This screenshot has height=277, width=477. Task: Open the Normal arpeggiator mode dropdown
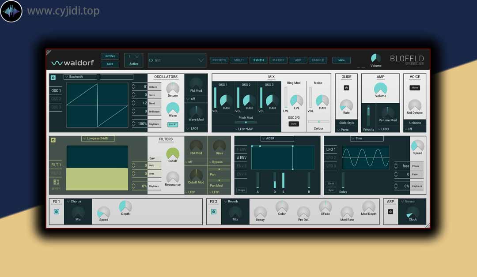[x=408, y=202]
